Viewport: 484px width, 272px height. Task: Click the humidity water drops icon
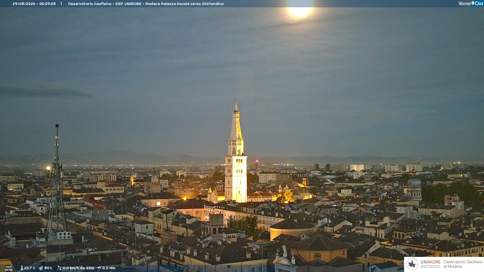coord(41,268)
